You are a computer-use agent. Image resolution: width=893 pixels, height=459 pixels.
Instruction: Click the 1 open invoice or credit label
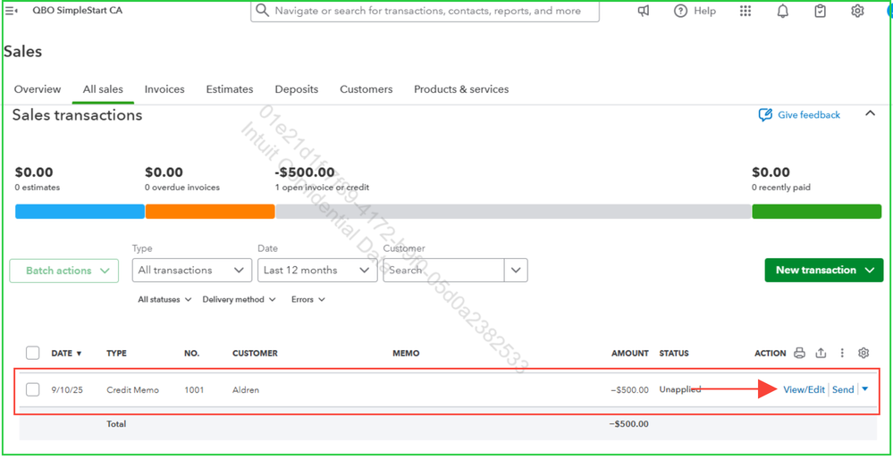click(x=322, y=188)
